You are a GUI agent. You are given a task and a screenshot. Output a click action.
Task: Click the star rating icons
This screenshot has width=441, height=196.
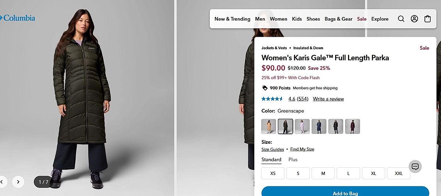point(272,99)
